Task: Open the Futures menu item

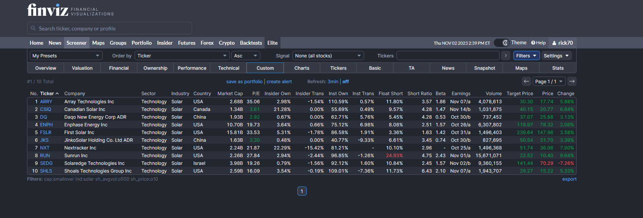Action: click(x=187, y=43)
